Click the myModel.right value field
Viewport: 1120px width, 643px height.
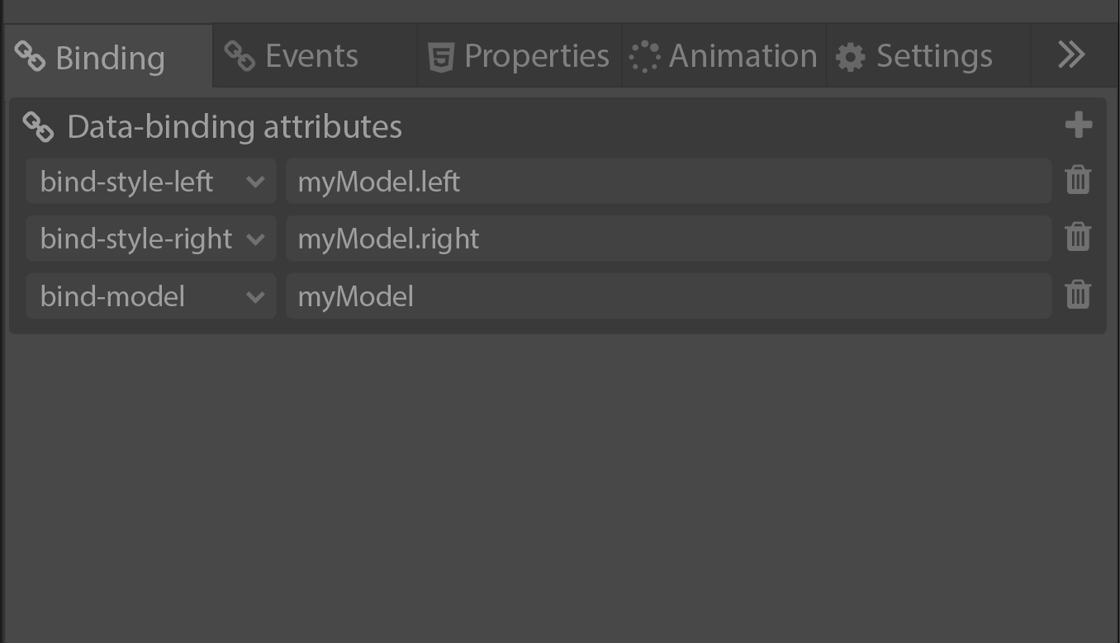pos(667,239)
